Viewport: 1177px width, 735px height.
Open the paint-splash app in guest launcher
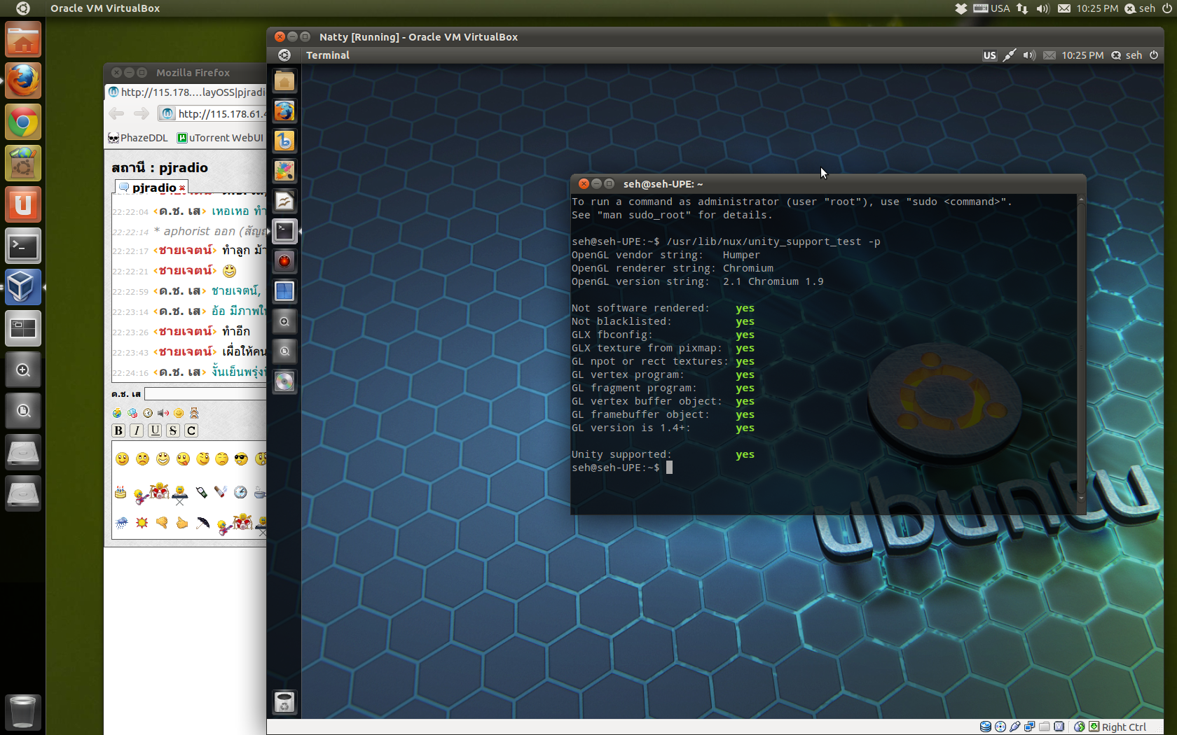[x=284, y=171]
